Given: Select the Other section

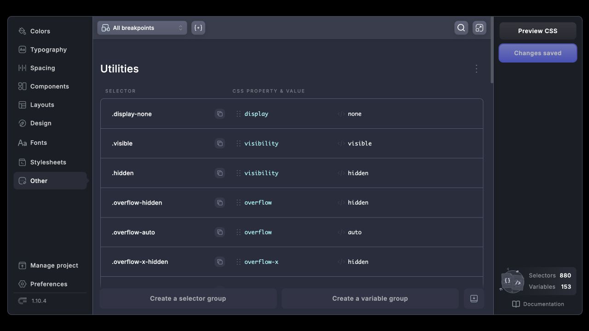Looking at the screenshot, I should (50, 181).
